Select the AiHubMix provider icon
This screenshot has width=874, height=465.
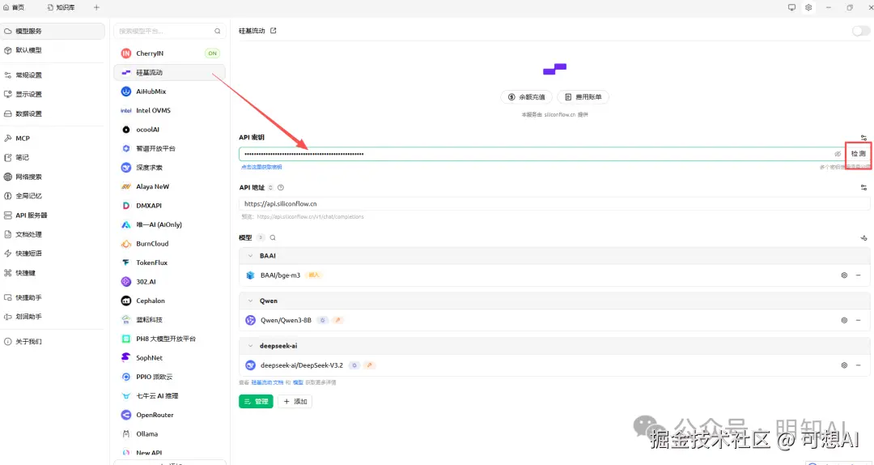tap(126, 92)
